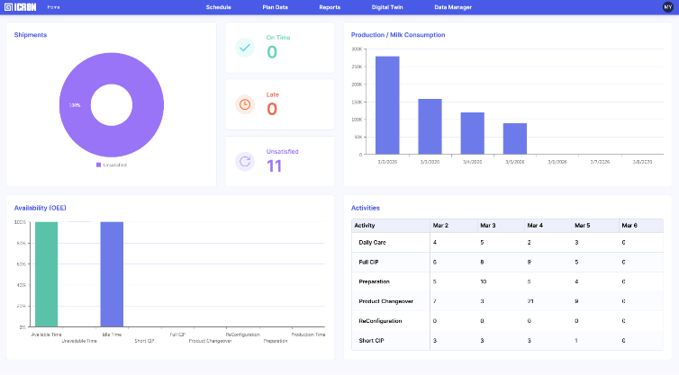Image resolution: width=679 pixels, height=375 pixels.
Task: Open the Data Manager menu
Action: click(x=453, y=6)
